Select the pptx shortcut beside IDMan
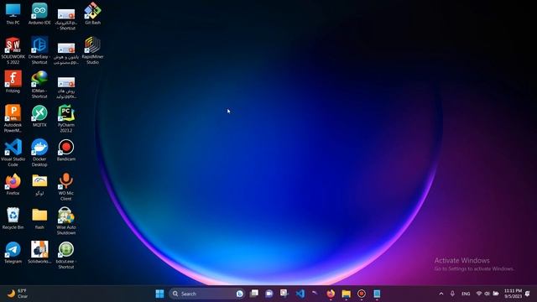Screen dimensions: 537x302 click(x=66, y=87)
